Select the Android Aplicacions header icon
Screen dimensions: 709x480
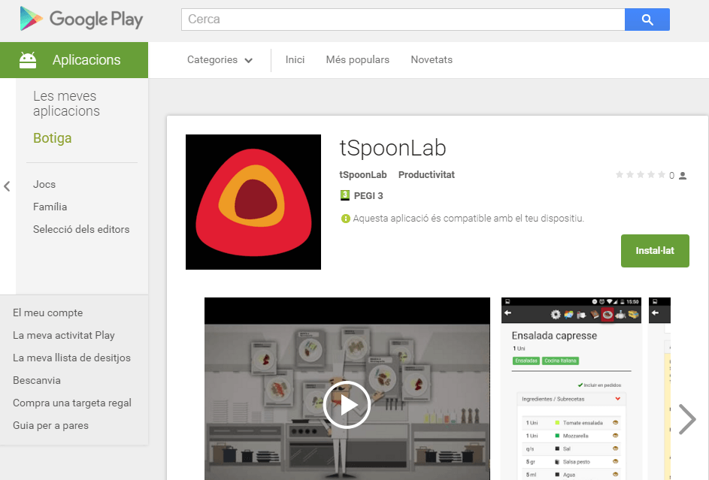[28, 59]
